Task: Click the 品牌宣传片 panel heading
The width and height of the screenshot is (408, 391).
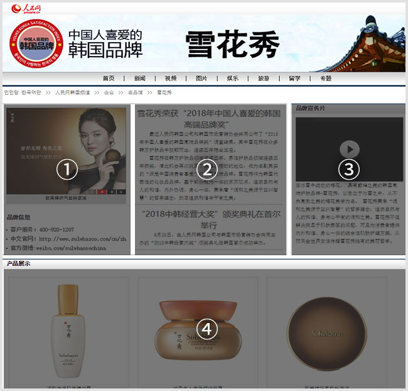Action: [311, 108]
